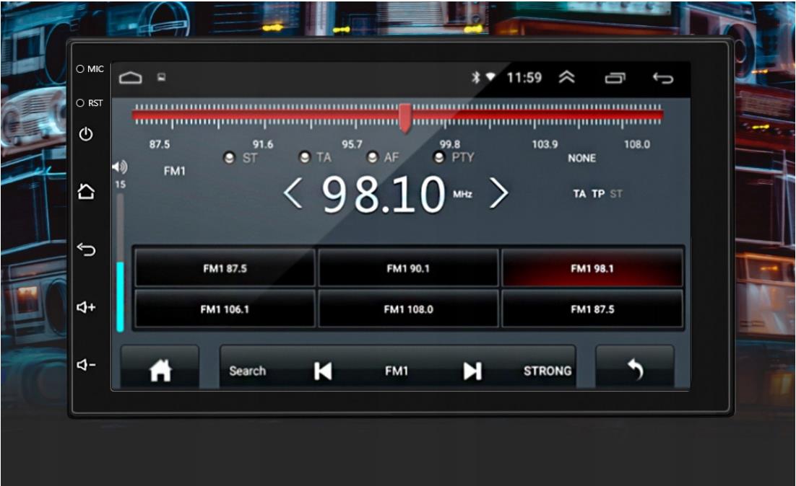Select preset FM1 87.5 in top row
The image size is (796, 486).
pyautogui.click(x=225, y=268)
